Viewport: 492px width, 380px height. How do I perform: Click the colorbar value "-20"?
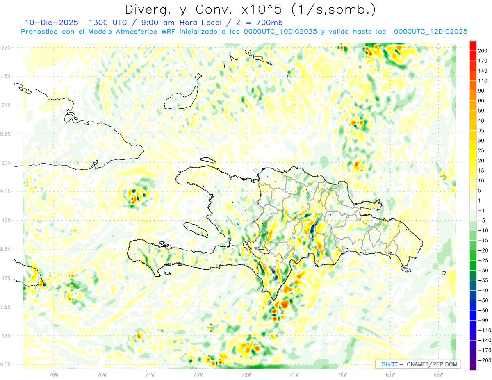point(483,250)
